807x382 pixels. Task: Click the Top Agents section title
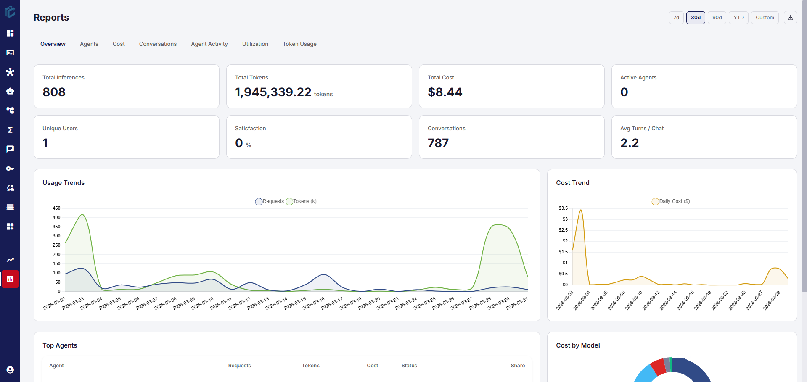(60, 345)
